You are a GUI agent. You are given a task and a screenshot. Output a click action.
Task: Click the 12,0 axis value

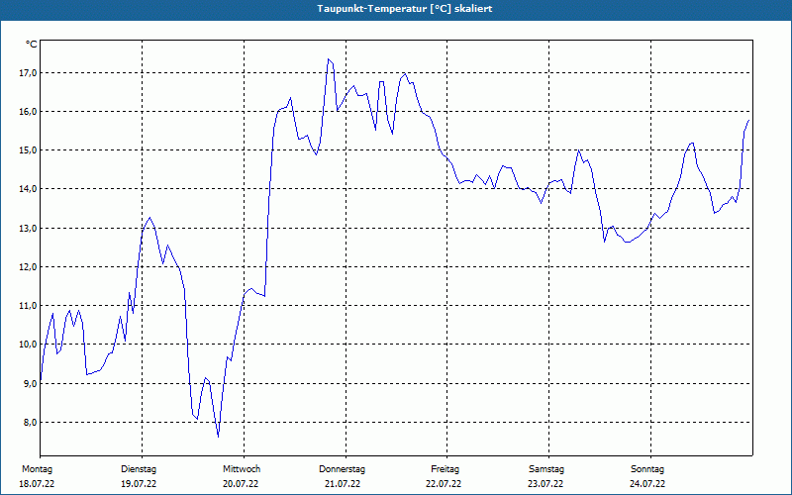pos(28,266)
